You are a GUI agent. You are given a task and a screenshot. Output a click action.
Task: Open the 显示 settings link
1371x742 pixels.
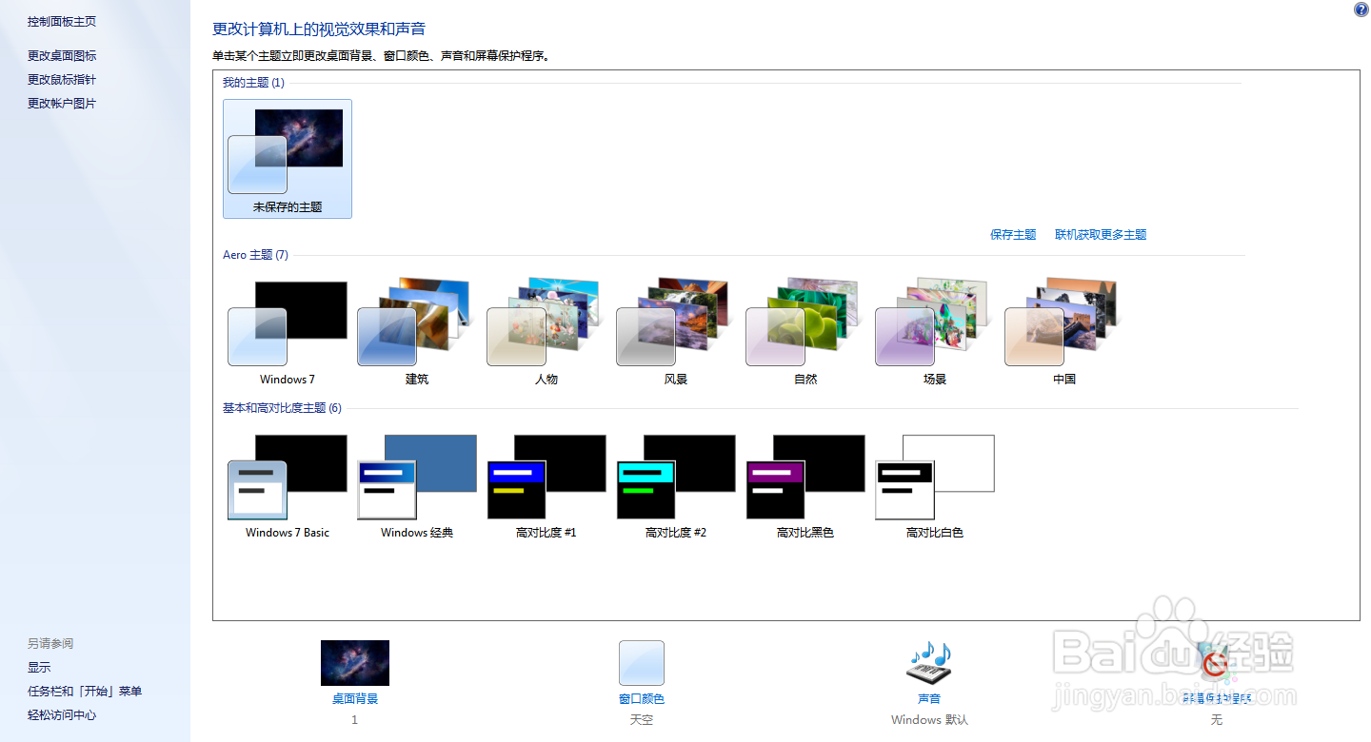click(39, 668)
